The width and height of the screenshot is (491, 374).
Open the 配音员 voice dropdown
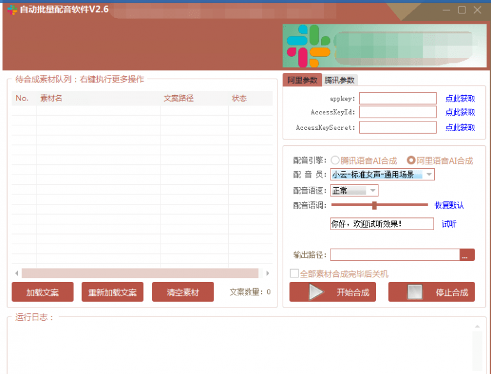tap(429, 175)
